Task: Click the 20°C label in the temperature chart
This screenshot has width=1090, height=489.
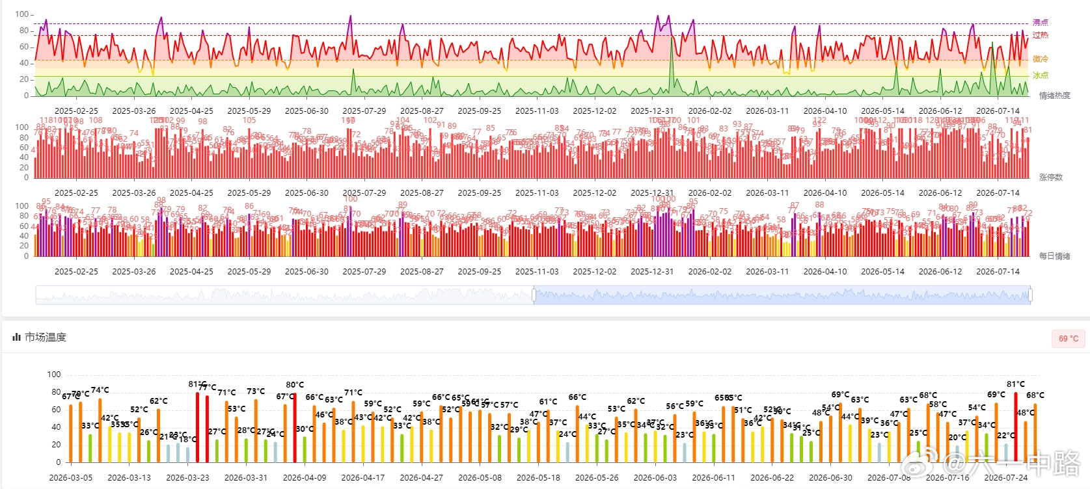Action: point(957,438)
